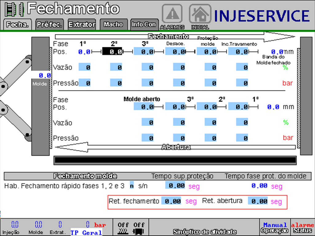
Task: Go to INICIAL via the home icon
Action: [200, 14]
